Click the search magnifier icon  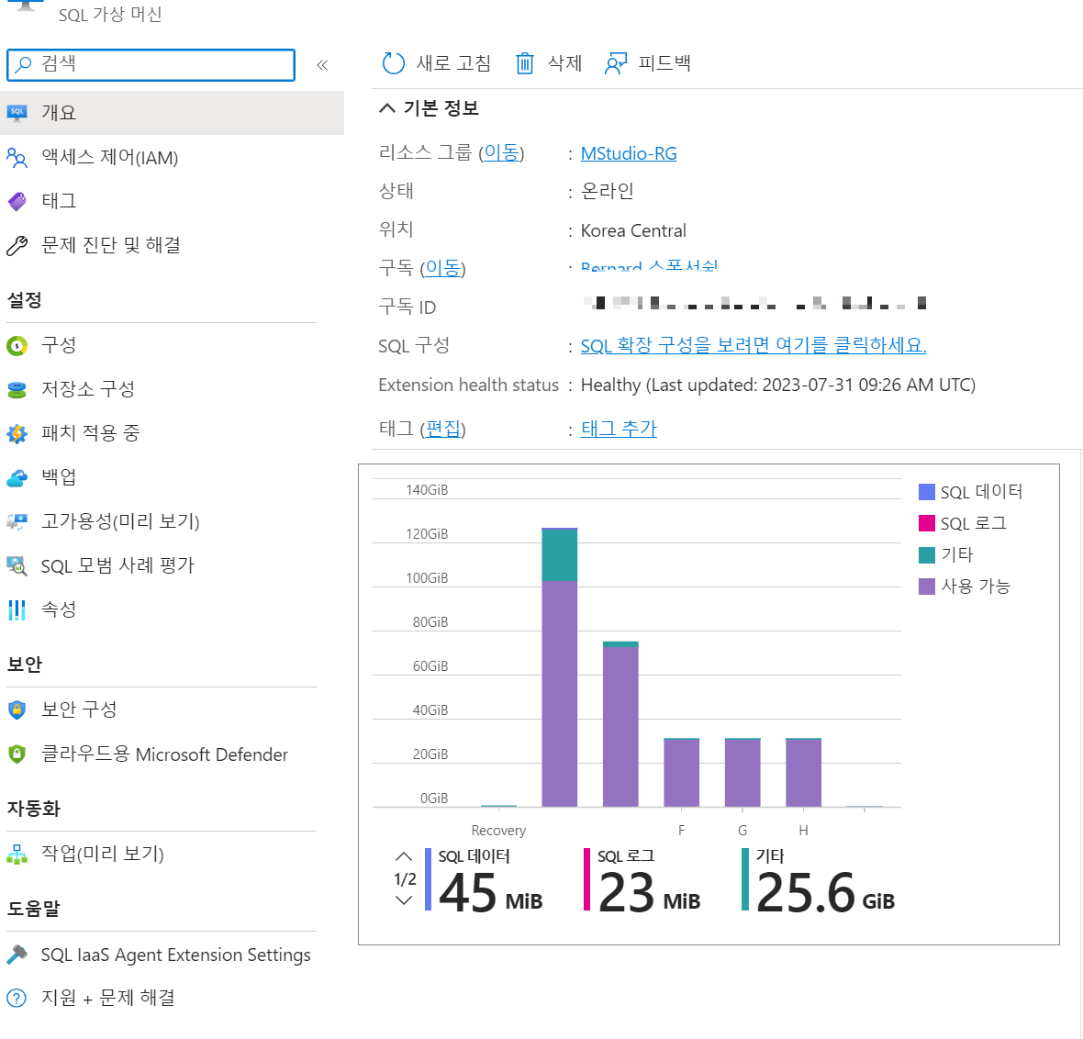24,64
